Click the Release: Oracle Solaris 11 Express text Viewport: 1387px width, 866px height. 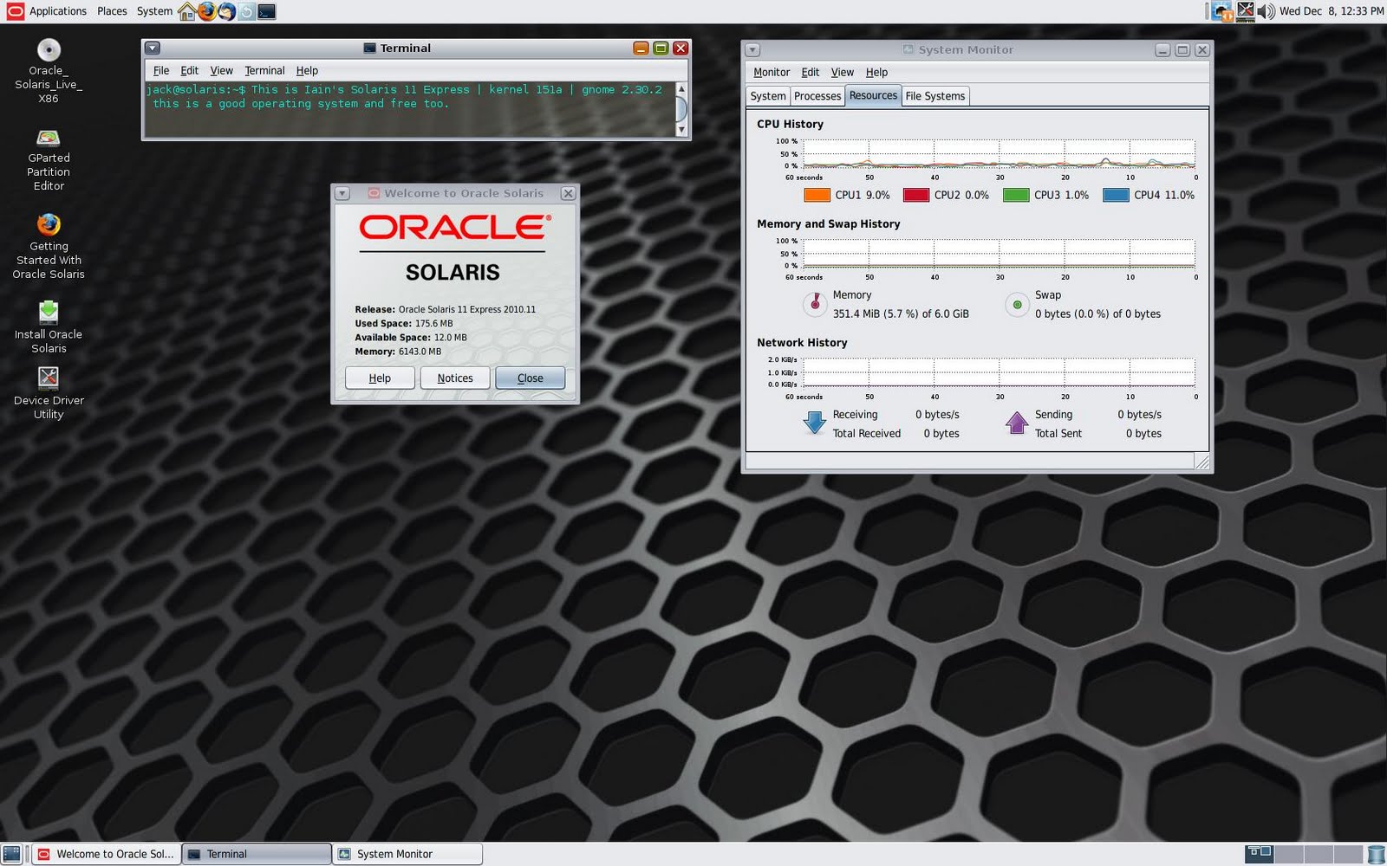445,309
